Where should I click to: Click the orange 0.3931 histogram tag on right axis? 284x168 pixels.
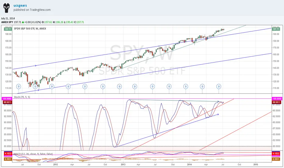(x=276, y=159)
